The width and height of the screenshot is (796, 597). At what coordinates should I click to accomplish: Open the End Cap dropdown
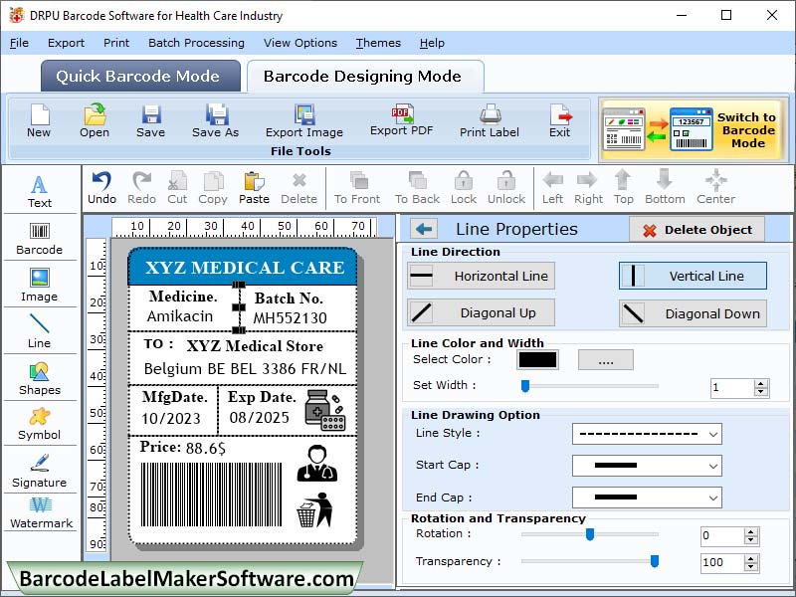pos(647,497)
